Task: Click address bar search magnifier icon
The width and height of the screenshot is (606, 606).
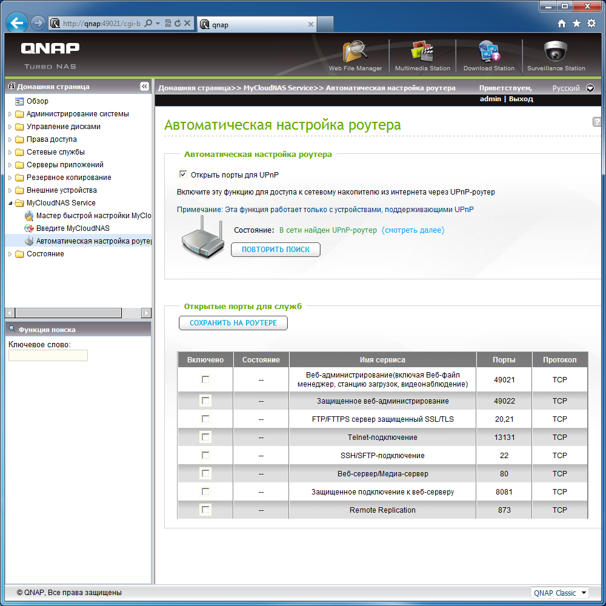Action: 148,24
